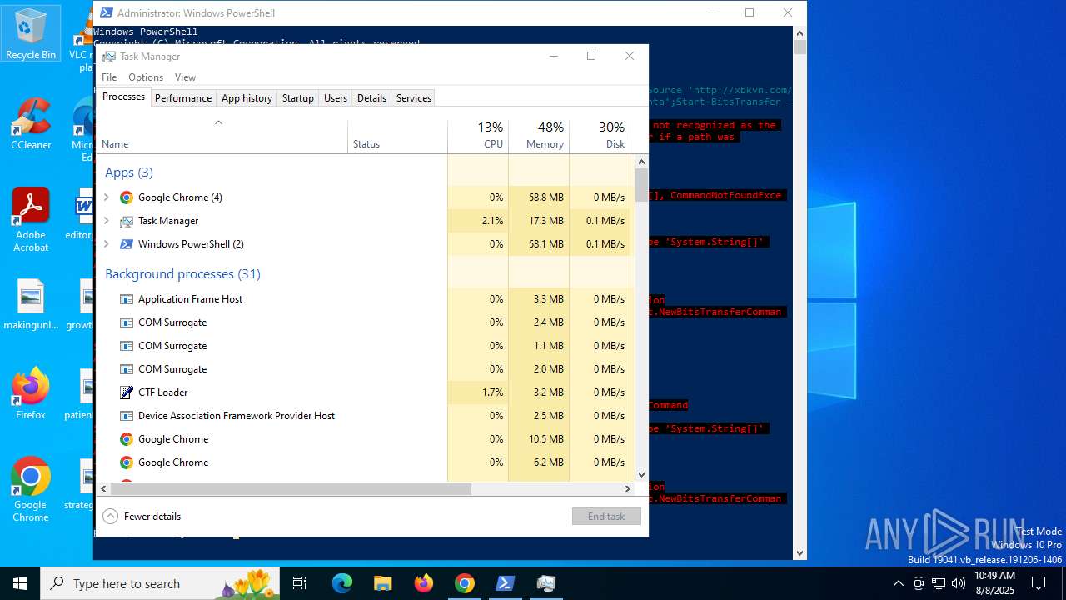This screenshot has height=600, width=1066.
Task: Collapse to Fewer details view
Action: (x=142, y=517)
